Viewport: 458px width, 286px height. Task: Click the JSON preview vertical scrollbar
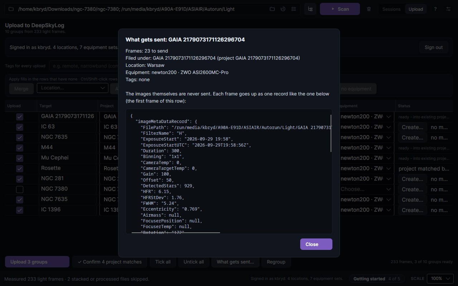331,133
